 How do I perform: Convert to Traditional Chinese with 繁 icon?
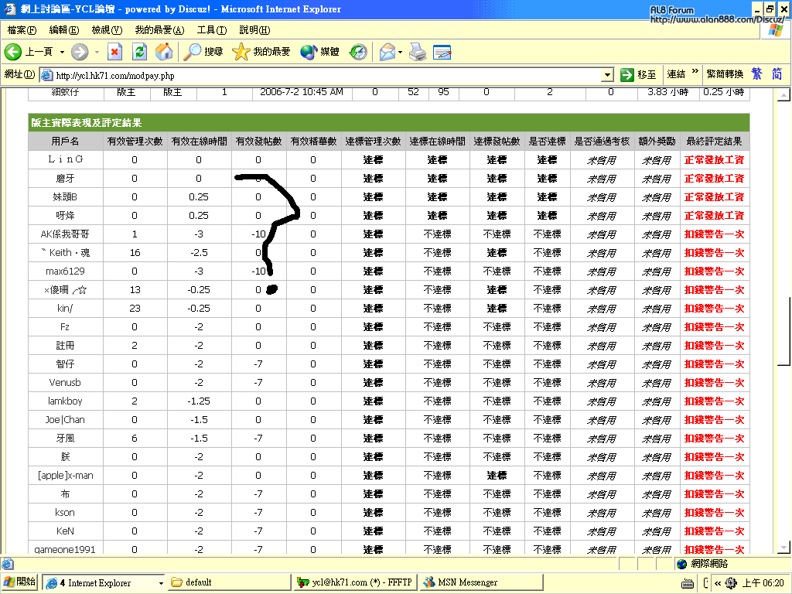pos(756,74)
